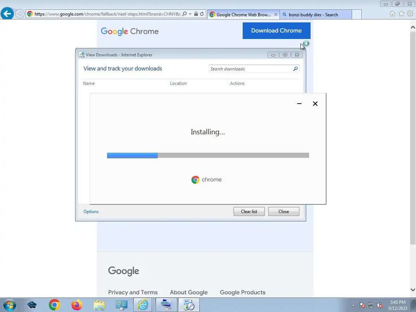This screenshot has width=416, height=312.
Task: Launch Google Chrome from taskbar
Action: [x=55, y=305]
